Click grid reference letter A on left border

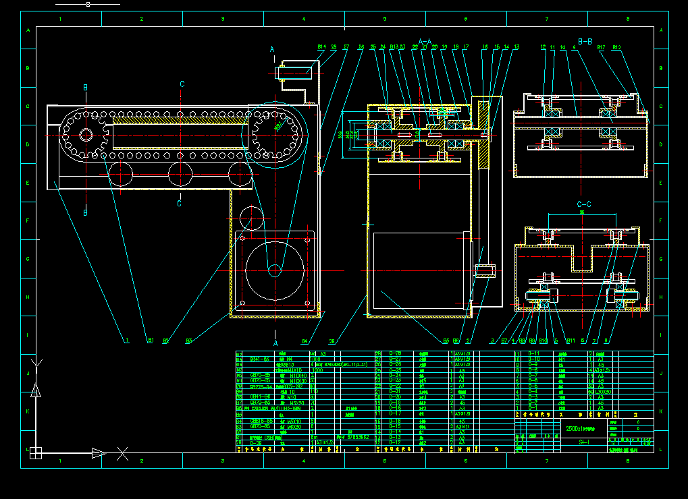tap(27, 29)
